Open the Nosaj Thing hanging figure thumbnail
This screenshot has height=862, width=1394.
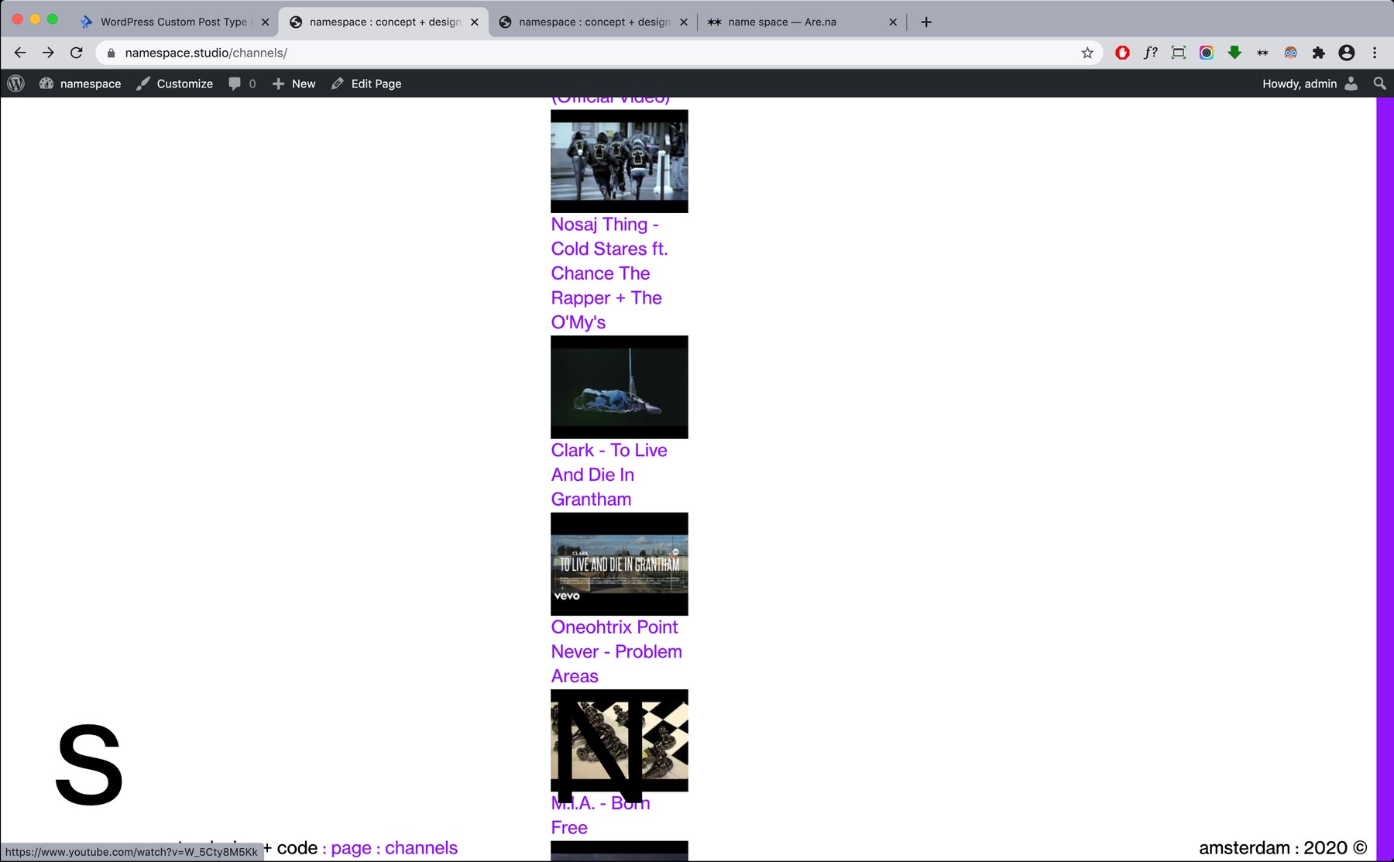click(619, 387)
